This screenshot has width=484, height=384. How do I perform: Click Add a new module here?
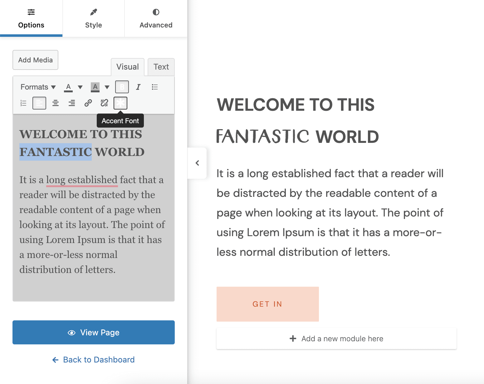coord(336,339)
